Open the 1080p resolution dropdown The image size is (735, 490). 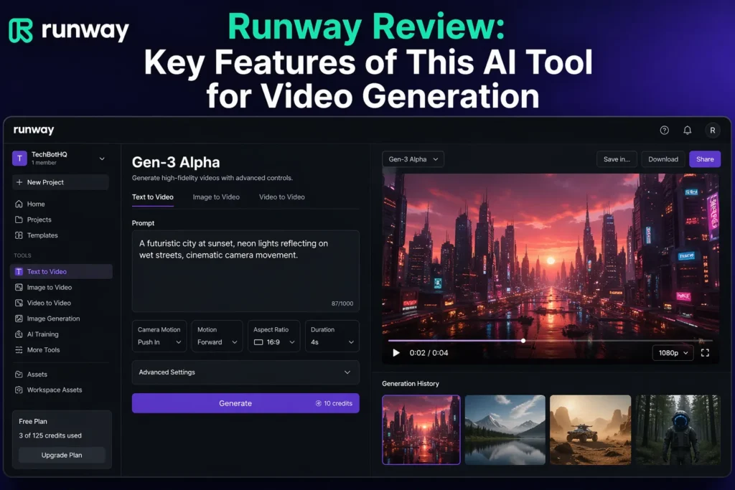(x=673, y=353)
